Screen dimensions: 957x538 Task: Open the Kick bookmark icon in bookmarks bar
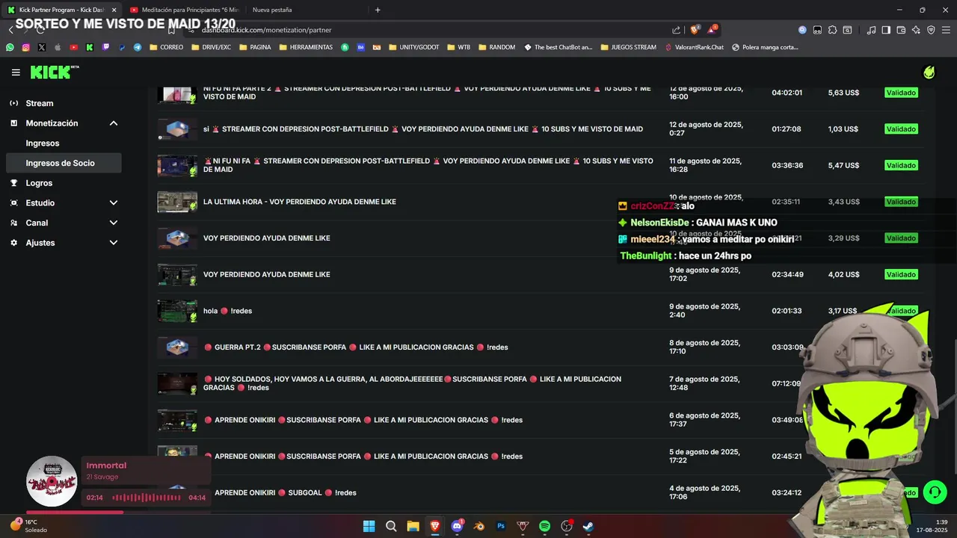click(90, 47)
